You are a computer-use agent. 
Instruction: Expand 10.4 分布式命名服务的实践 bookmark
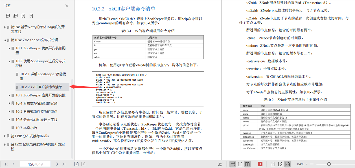[9, 103]
